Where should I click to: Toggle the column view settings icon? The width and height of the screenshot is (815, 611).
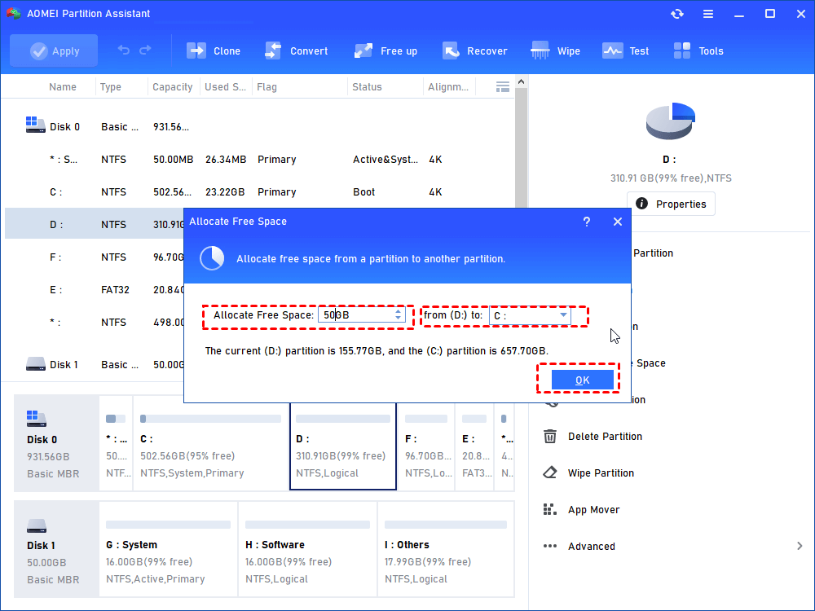tap(503, 86)
